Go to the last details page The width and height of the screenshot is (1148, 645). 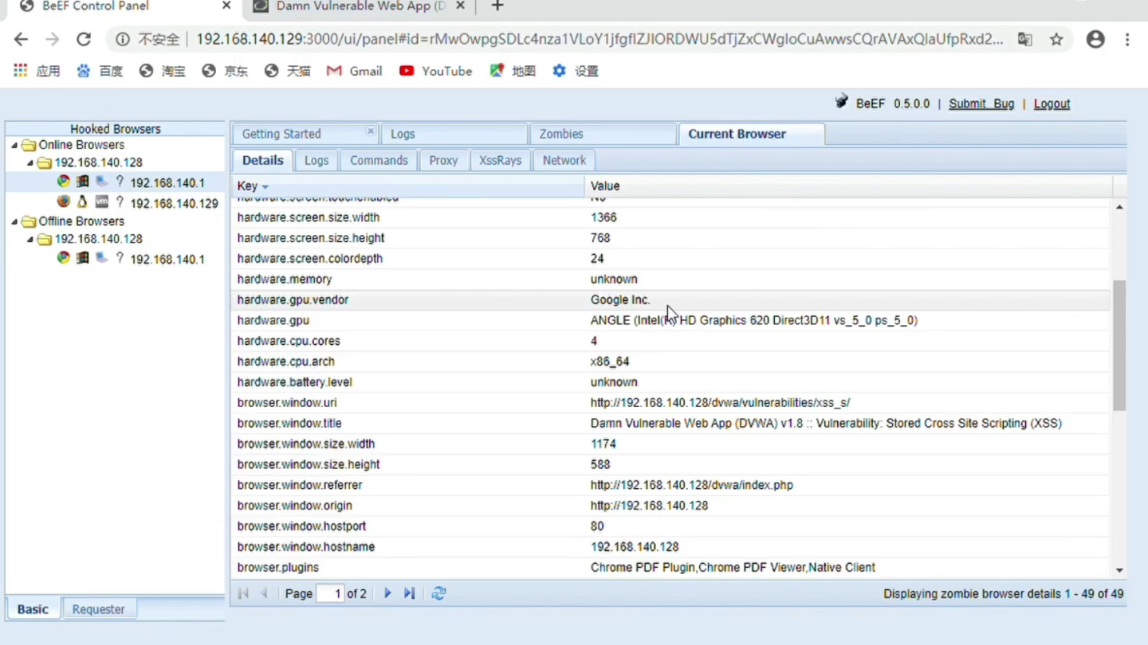pyautogui.click(x=409, y=593)
